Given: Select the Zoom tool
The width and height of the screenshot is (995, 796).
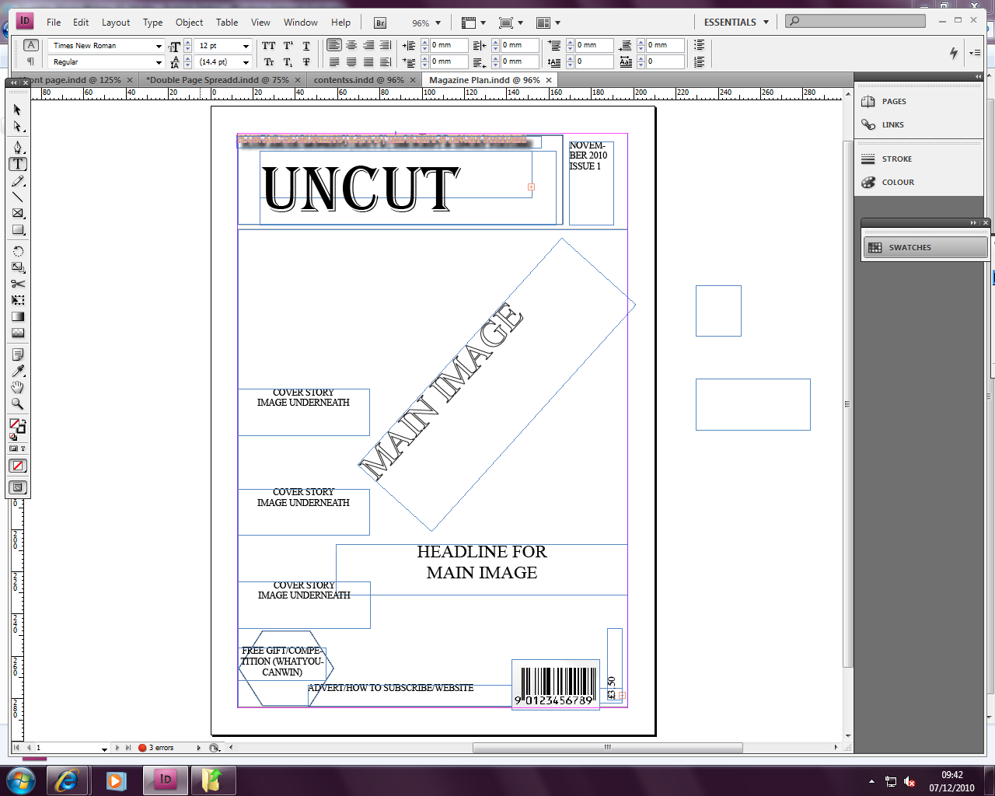Looking at the screenshot, I should pyautogui.click(x=17, y=403).
